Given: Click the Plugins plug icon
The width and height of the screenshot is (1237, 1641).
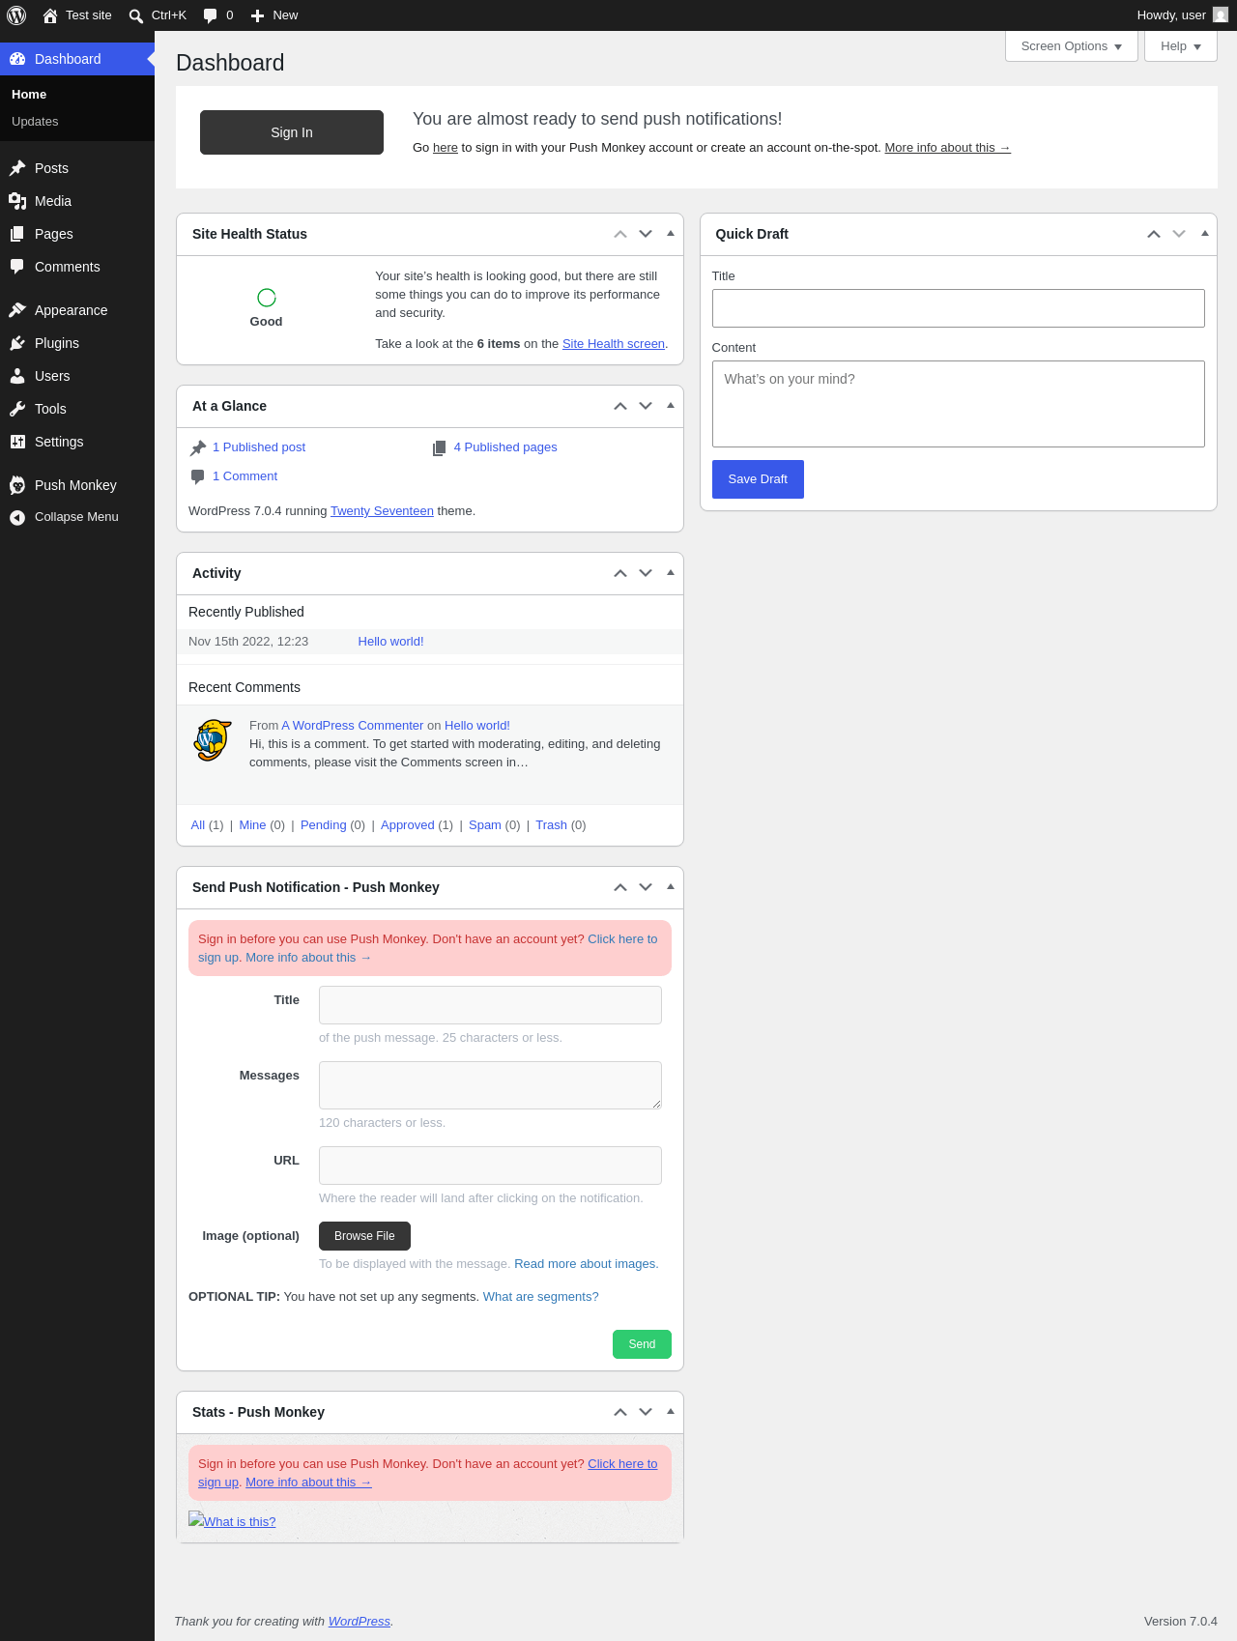Looking at the screenshot, I should [17, 343].
